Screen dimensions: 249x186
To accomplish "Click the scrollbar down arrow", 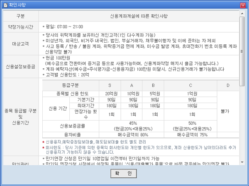I will [x=242, y=163].
